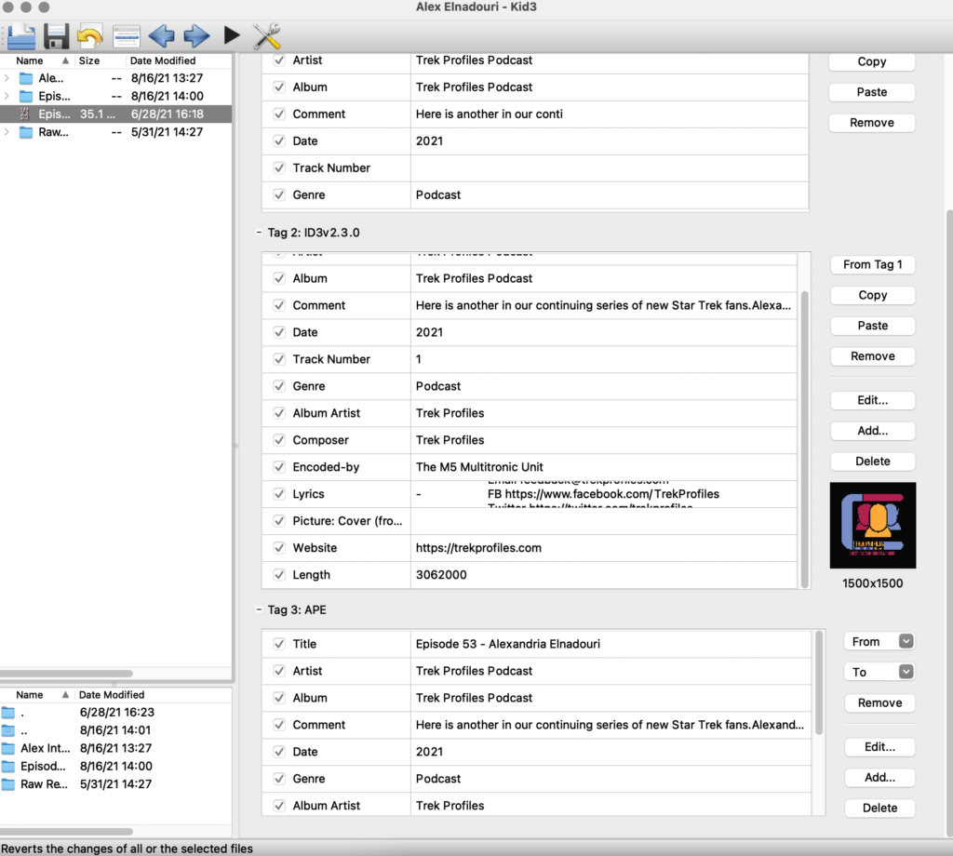The image size is (953, 856).
Task: Uncheck the Title checkbox in Tag 3
Action: click(279, 644)
